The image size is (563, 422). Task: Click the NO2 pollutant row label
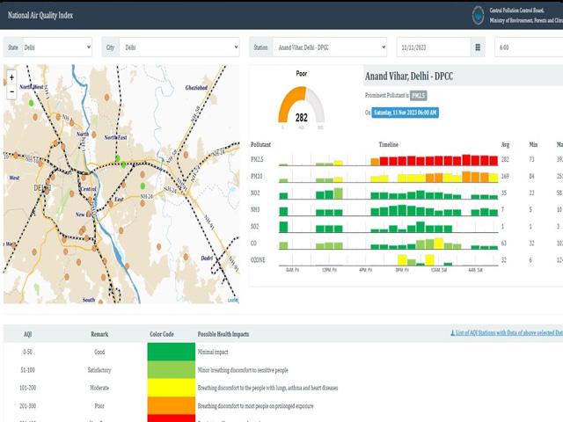click(255, 193)
